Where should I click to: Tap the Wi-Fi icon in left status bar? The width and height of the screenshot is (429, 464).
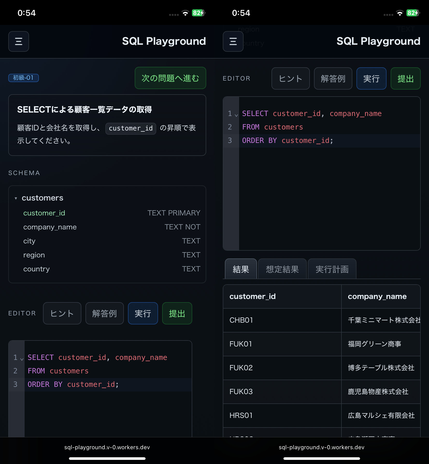tap(185, 13)
